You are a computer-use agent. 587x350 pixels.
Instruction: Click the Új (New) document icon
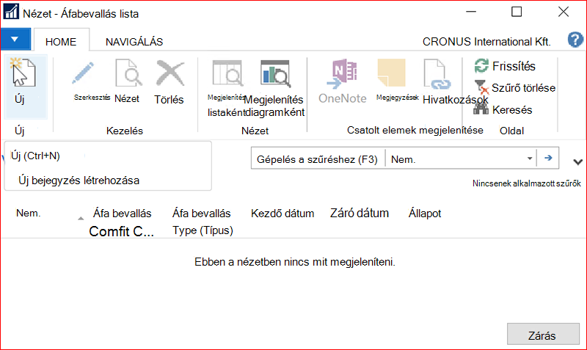tap(23, 73)
